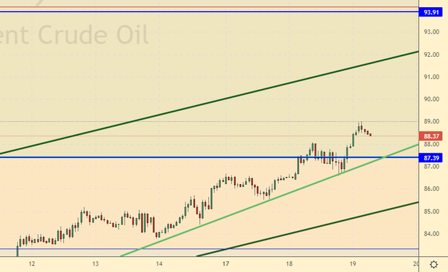
Task: Click the 90.00 level on price axis
Action: click(432, 99)
